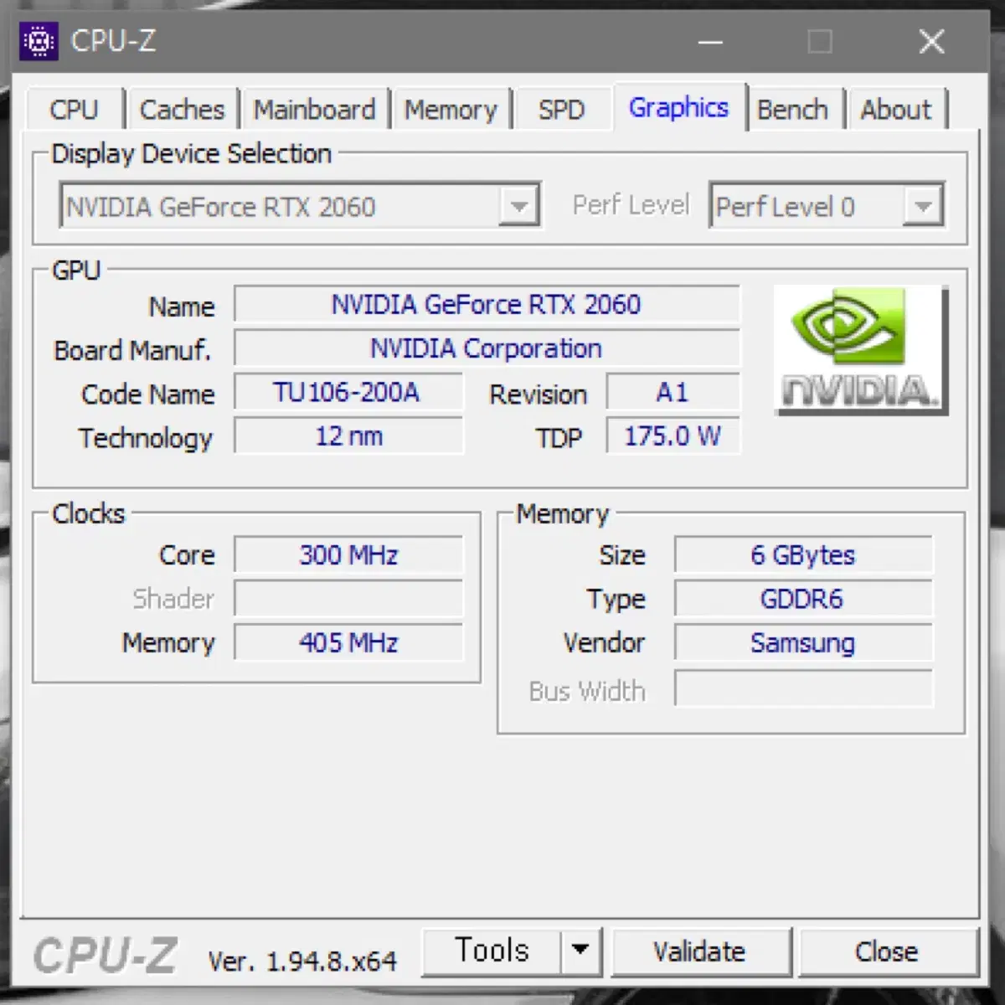Click the TDP field showing 175.0 W
Image resolution: width=1005 pixels, height=1005 pixels.
(673, 435)
